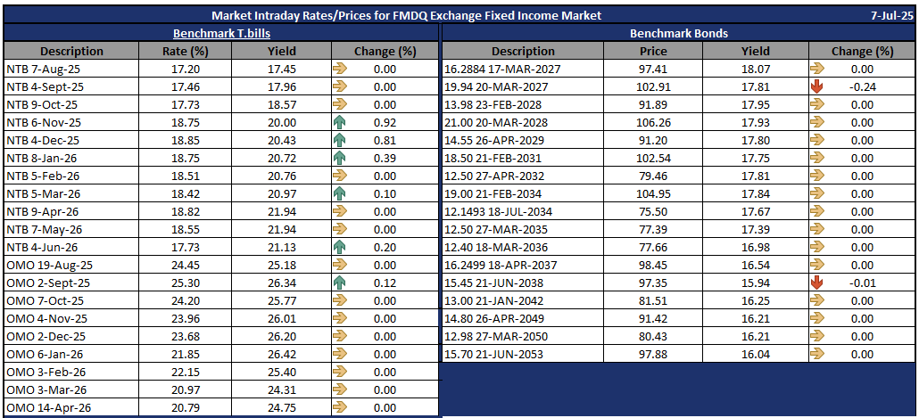Viewport: 919px width, 418px height.
Task: Click the green up arrow for NTB 6-Nov-25
Action: [x=339, y=122]
